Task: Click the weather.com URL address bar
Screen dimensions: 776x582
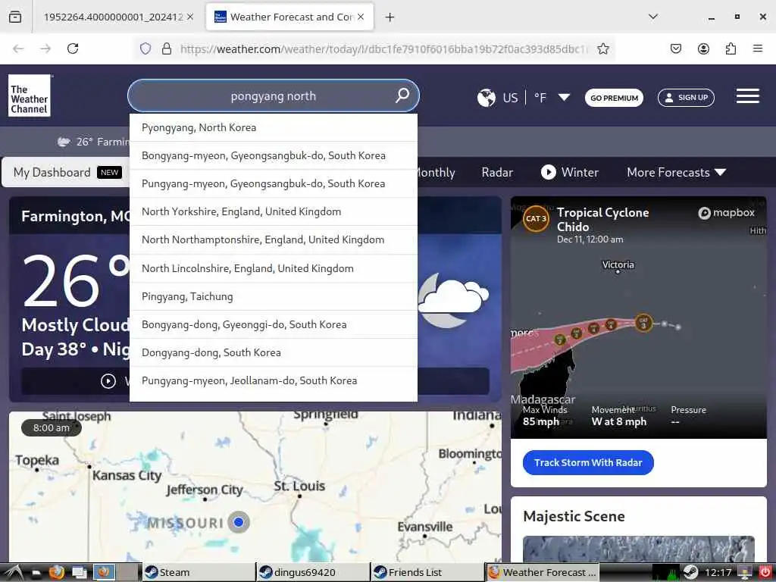Action: 384,48
